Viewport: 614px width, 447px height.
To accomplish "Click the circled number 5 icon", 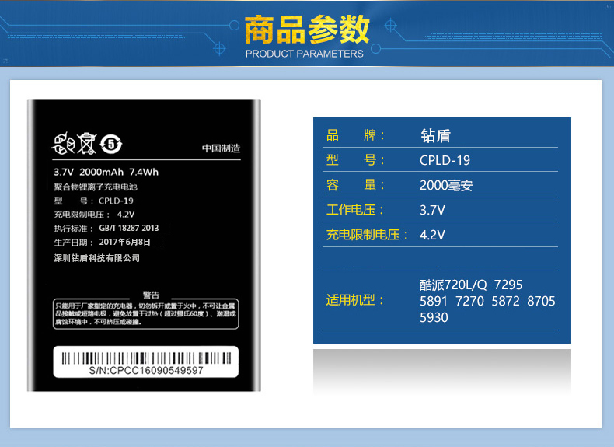I will [x=111, y=145].
